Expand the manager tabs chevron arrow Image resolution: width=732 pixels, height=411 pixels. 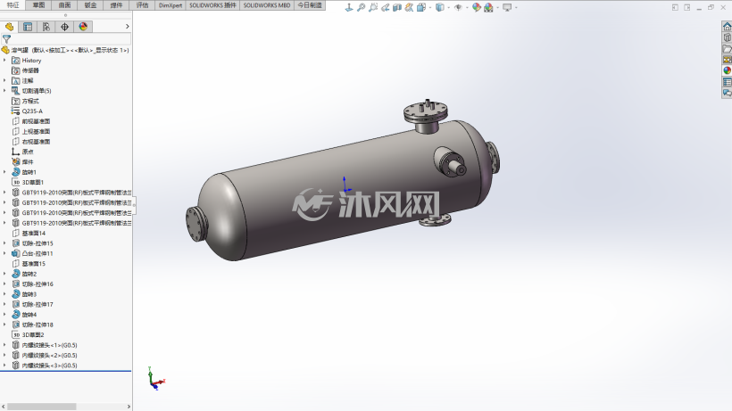(127, 27)
